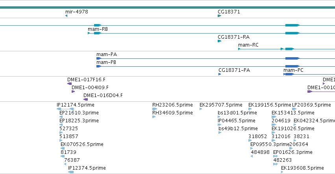
Task: Click the RH23206.5prime EST arrow
Action: click(155, 109)
